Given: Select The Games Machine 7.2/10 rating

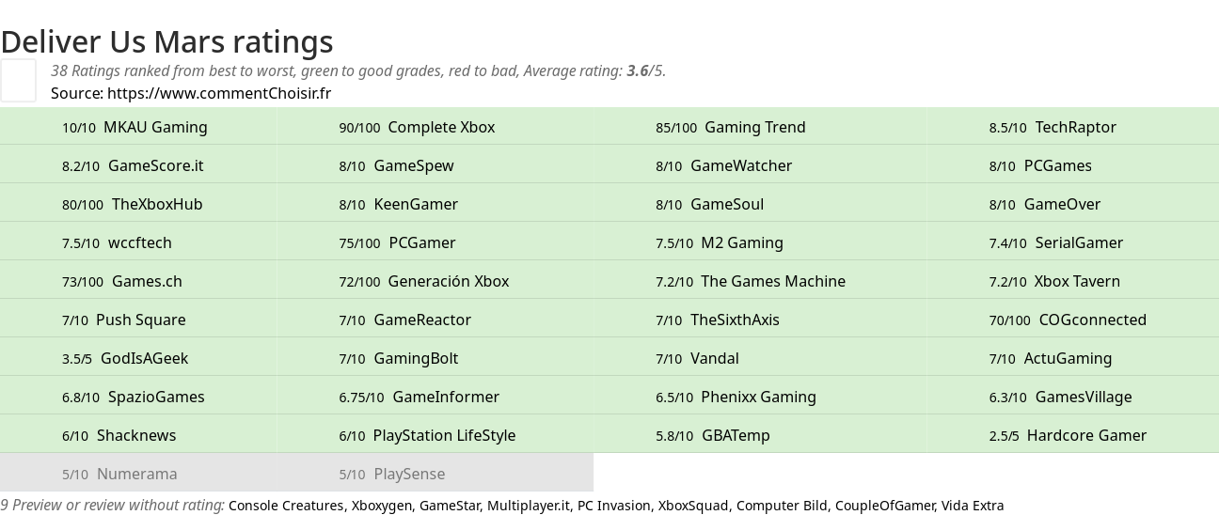Looking at the screenshot, I should click(x=751, y=281).
